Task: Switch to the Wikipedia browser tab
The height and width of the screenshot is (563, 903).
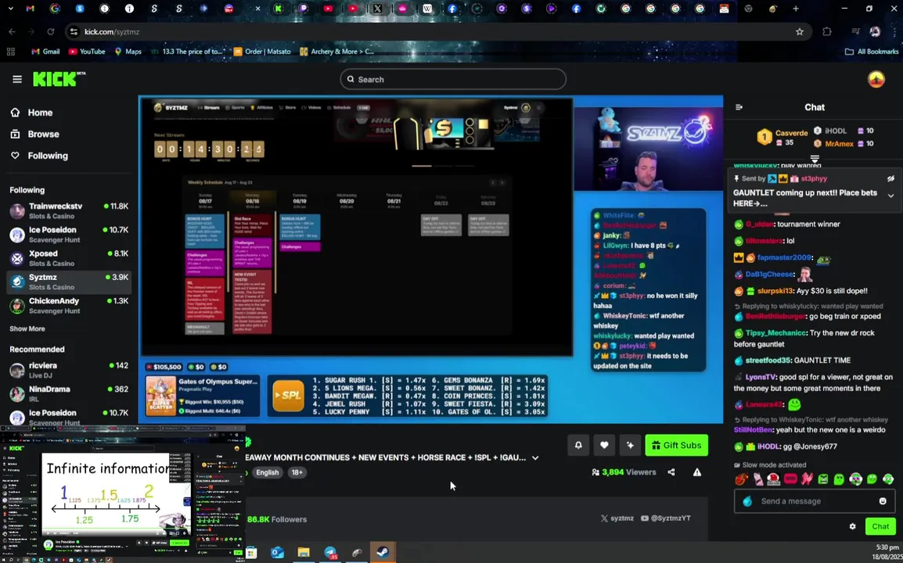Action: [427, 9]
